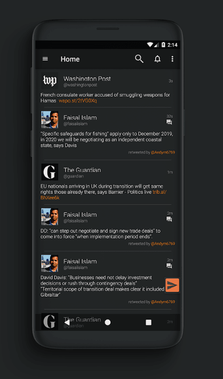
Task: Select the Home title in toolbar
Action: click(x=70, y=59)
